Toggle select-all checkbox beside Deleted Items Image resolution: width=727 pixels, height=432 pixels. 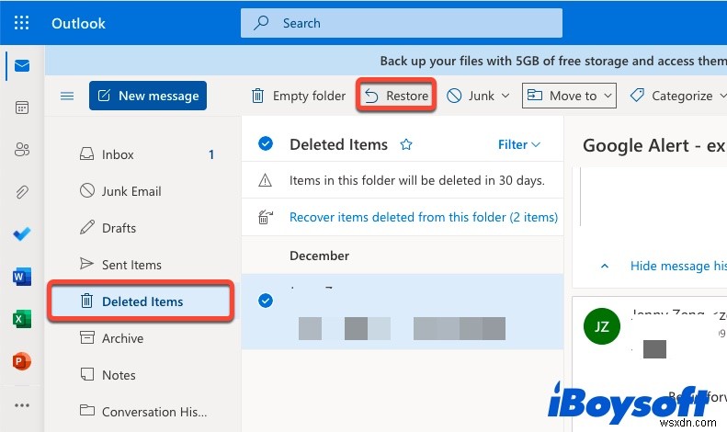click(266, 143)
